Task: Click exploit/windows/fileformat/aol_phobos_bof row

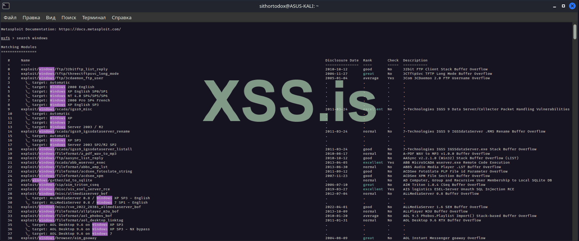Action: [x=67, y=216]
